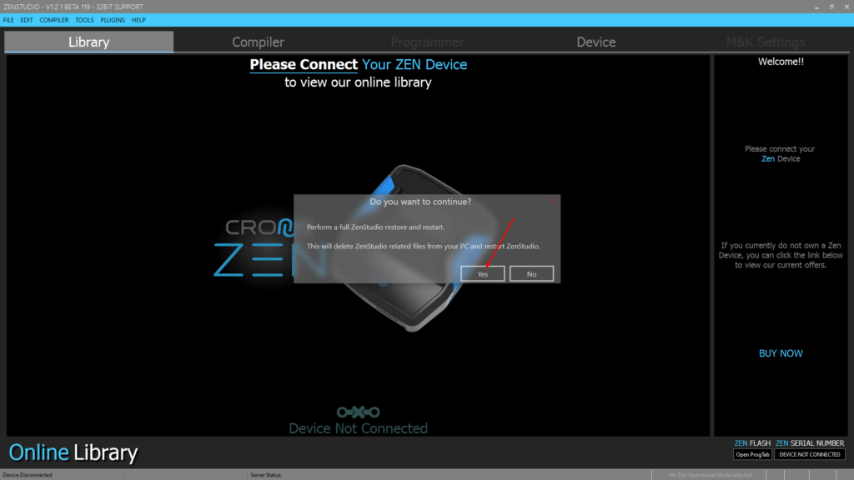
Task: Open the PLUGINS menu
Action: point(113,20)
